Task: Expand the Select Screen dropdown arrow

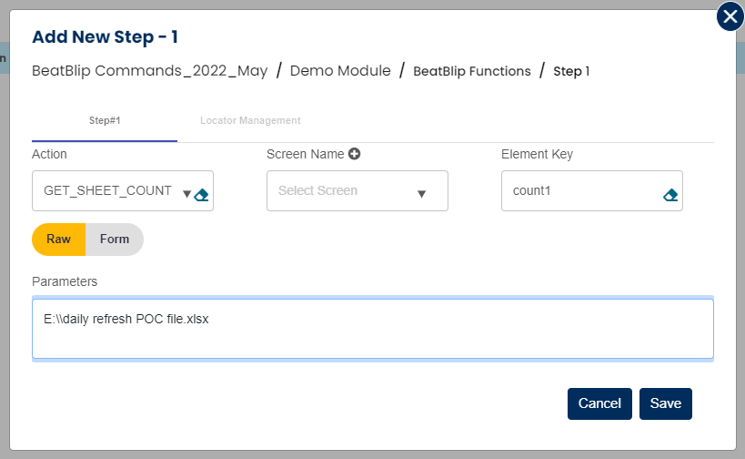Action: [421, 194]
